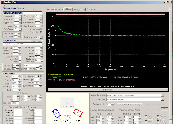Switch to the Accuracy tab
Image resolution: width=173 pixels, height=124 pixels.
pos(59,9)
